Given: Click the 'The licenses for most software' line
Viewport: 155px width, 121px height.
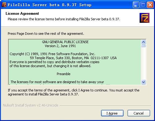Looking at the screenshot, I should [x=57, y=82].
